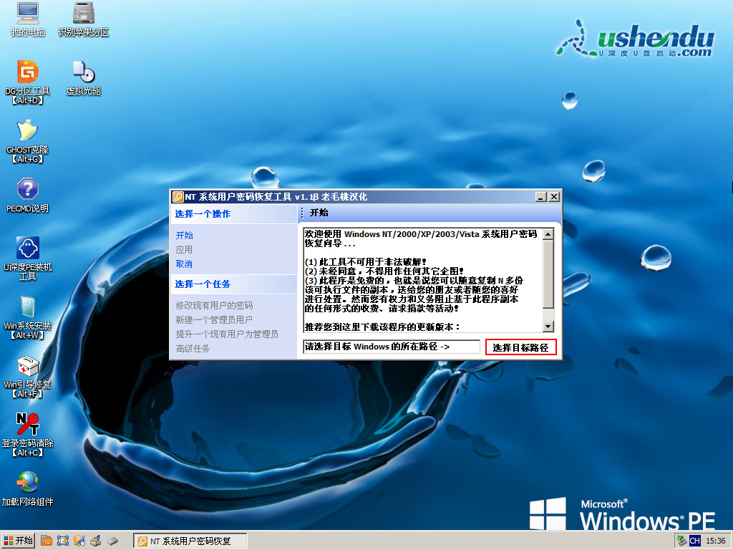The image size is (733, 550).
Task: Click the picture viewer icon in the taskbar
Action: [x=79, y=541]
